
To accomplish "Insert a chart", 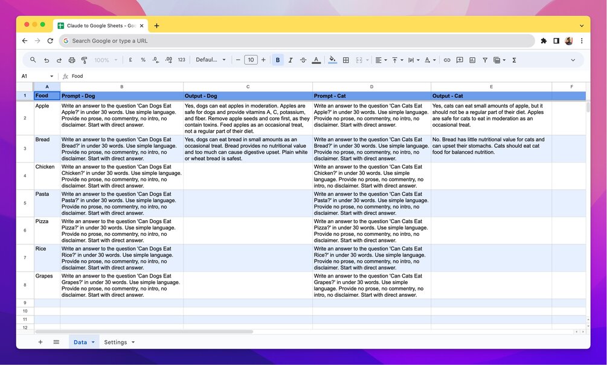I will 472,60.
